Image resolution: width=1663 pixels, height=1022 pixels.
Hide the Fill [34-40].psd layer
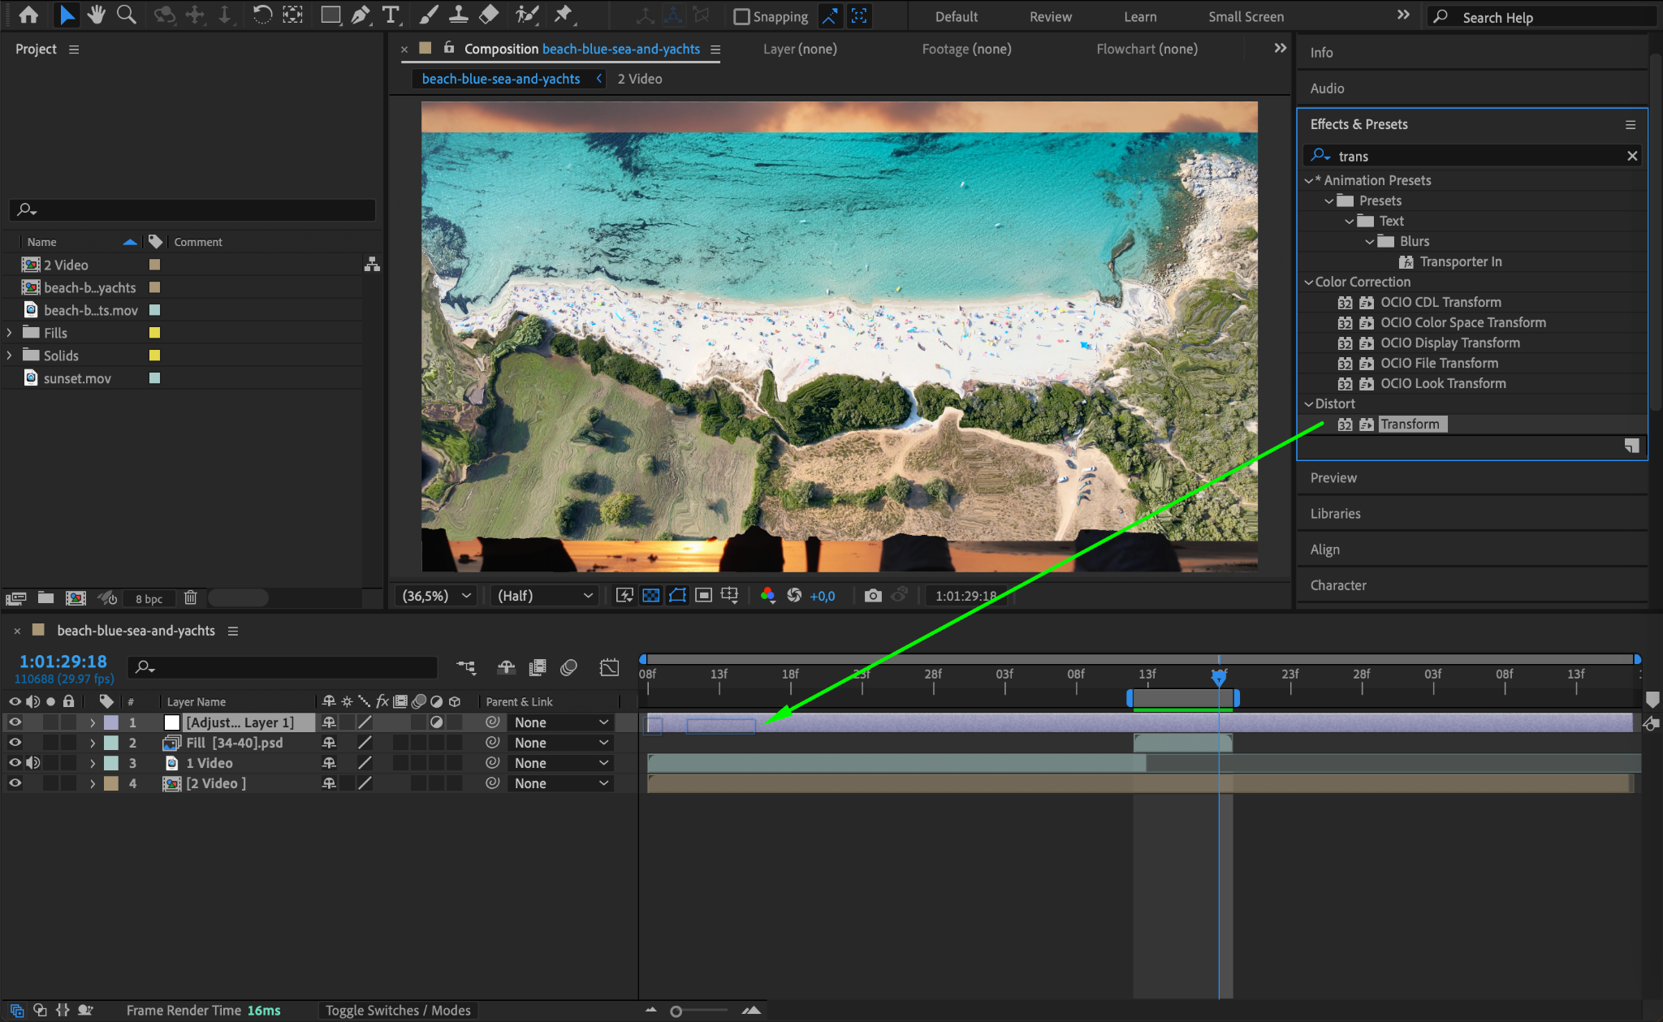pos(15,743)
